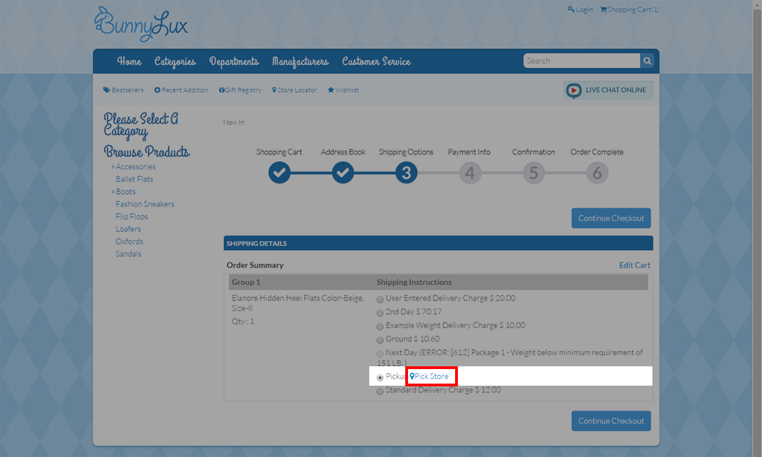Viewport: 762px width, 457px height.
Task: Open the Manufacturers menu
Action: pos(301,61)
